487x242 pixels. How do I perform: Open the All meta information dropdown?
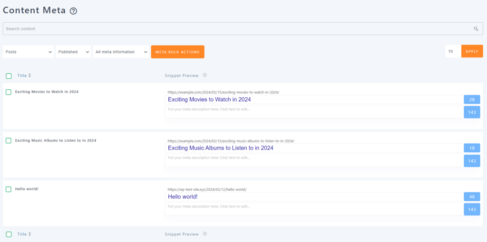point(121,52)
